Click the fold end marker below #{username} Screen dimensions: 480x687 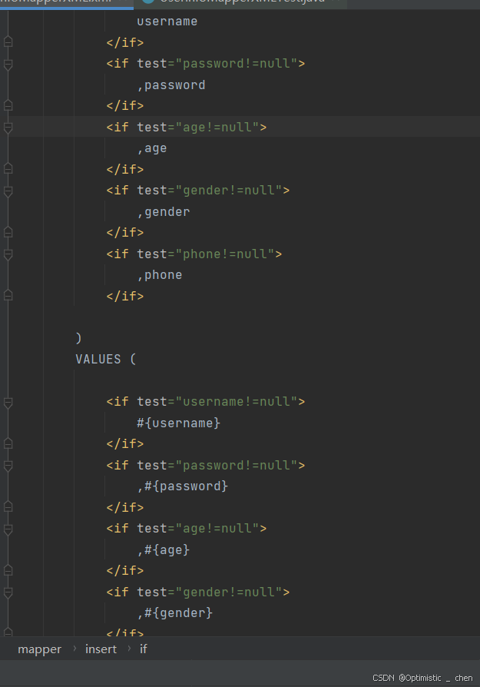point(8,444)
